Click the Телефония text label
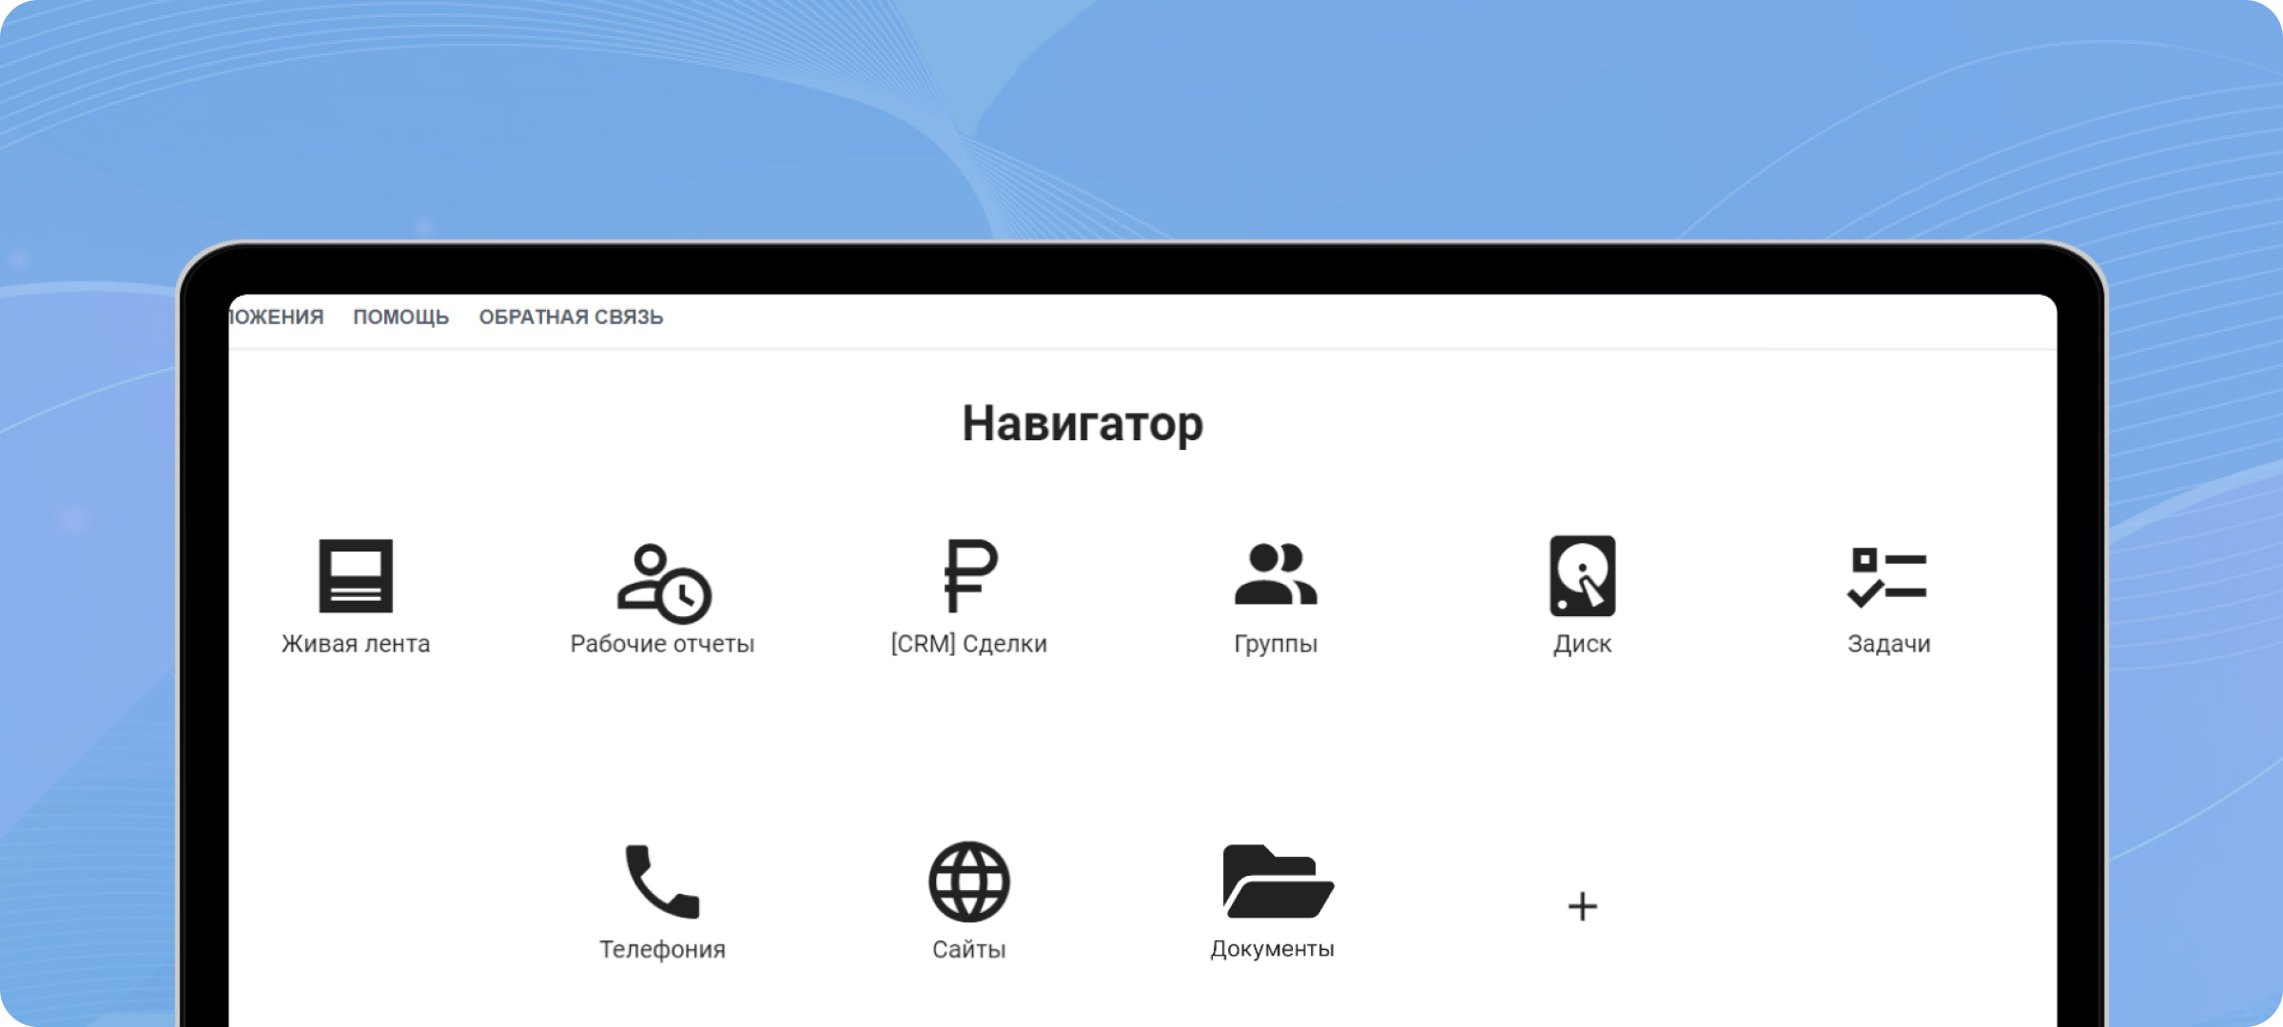The image size is (2283, 1027). point(662,949)
